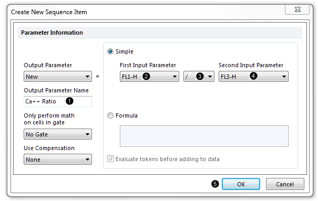
Task: Select the Simple radio button
Action: coord(110,51)
